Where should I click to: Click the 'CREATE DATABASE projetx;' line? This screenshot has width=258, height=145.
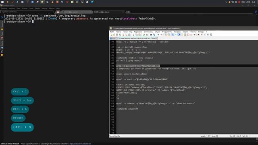pyautogui.click(x=131, y=85)
